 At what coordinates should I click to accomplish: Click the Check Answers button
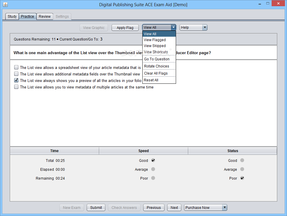tap(124, 208)
